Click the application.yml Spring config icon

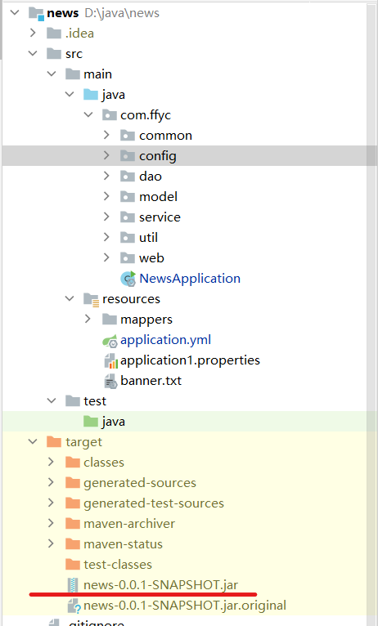pos(110,341)
